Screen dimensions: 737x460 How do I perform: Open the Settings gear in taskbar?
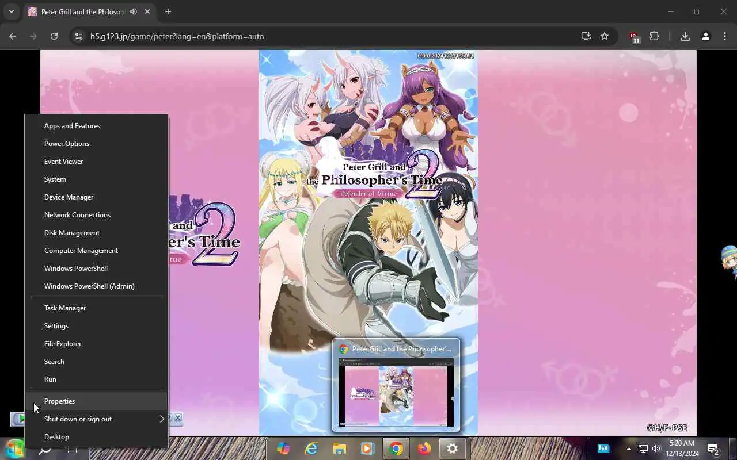click(x=453, y=449)
